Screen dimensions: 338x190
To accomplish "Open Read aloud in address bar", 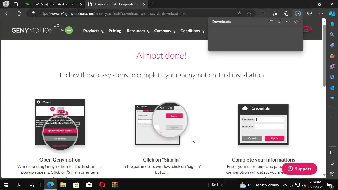I will (238, 13).
